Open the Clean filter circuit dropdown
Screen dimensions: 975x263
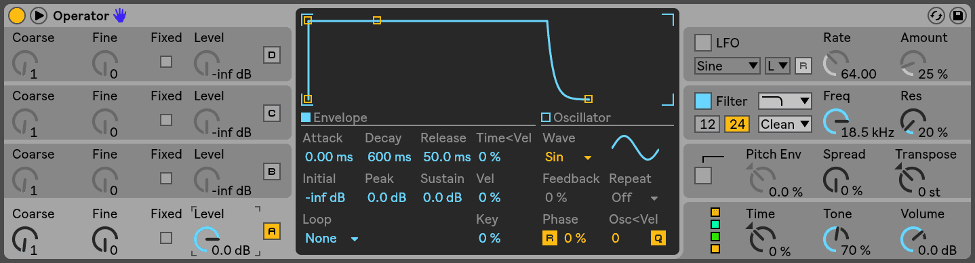785,124
